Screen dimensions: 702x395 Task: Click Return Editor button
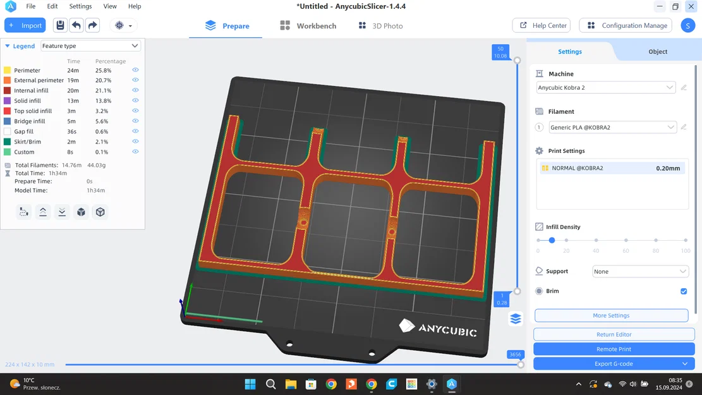click(x=614, y=334)
